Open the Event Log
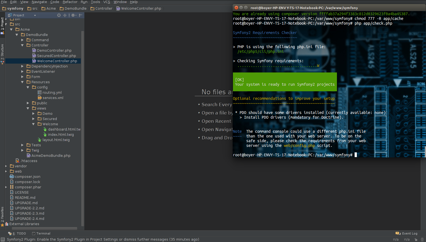Screen dimensions: 426x242 coord(407,233)
